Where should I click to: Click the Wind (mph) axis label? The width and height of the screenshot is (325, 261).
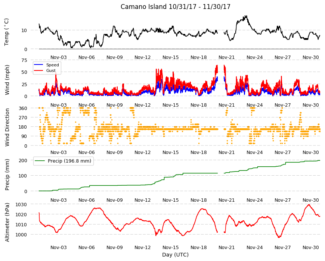pyautogui.click(x=7, y=80)
